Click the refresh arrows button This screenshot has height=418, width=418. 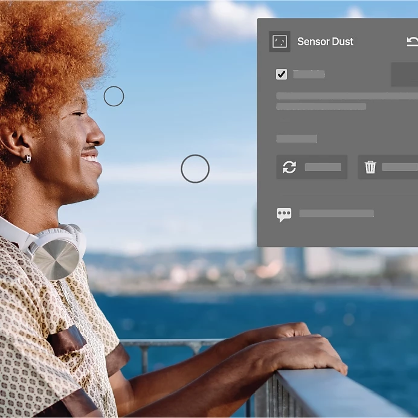coord(312,167)
